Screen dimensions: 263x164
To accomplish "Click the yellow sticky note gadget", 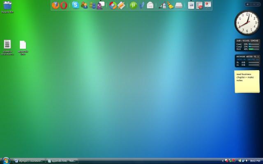I will (247, 82).
